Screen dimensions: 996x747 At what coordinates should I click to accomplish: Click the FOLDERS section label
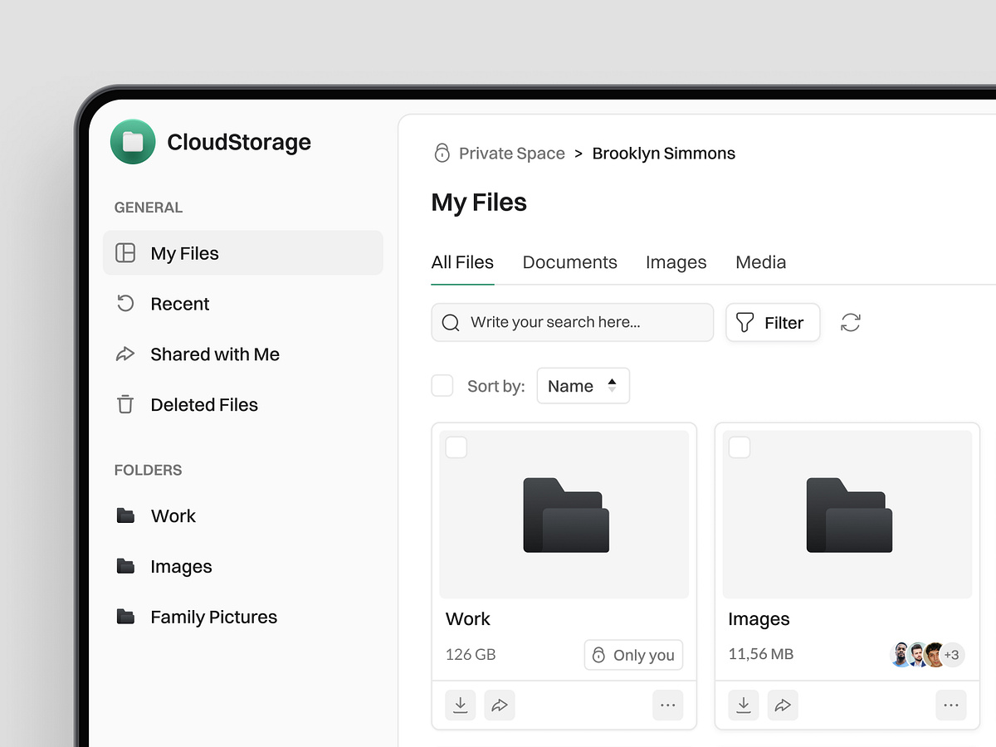(x=148, y=470)
